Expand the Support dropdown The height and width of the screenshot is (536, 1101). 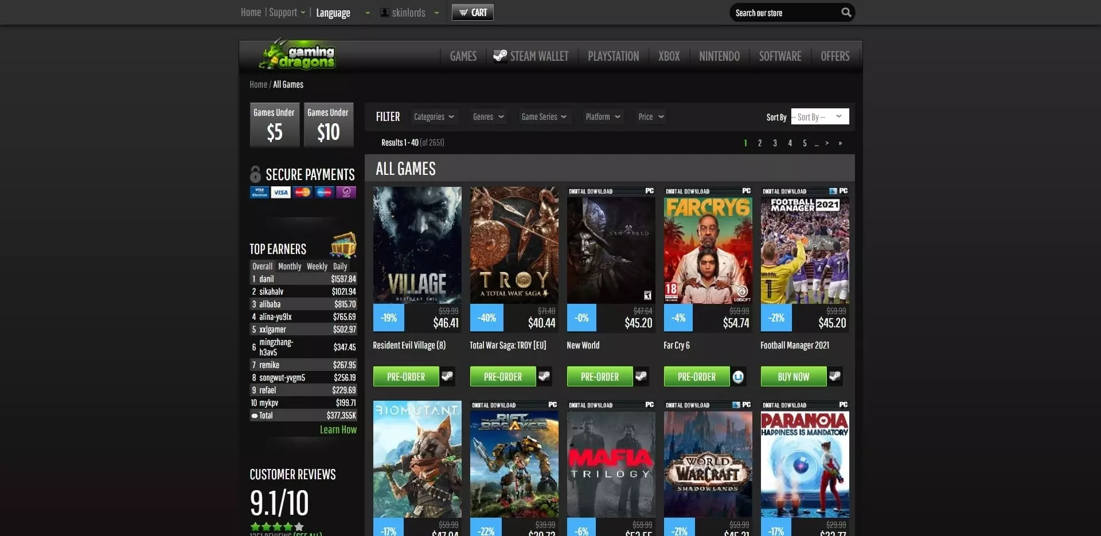[287, 12]
